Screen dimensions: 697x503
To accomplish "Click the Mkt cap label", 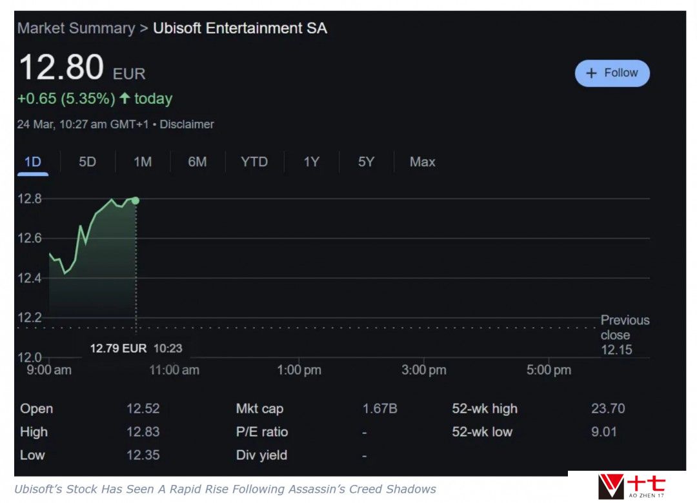I will pos(259,409).
